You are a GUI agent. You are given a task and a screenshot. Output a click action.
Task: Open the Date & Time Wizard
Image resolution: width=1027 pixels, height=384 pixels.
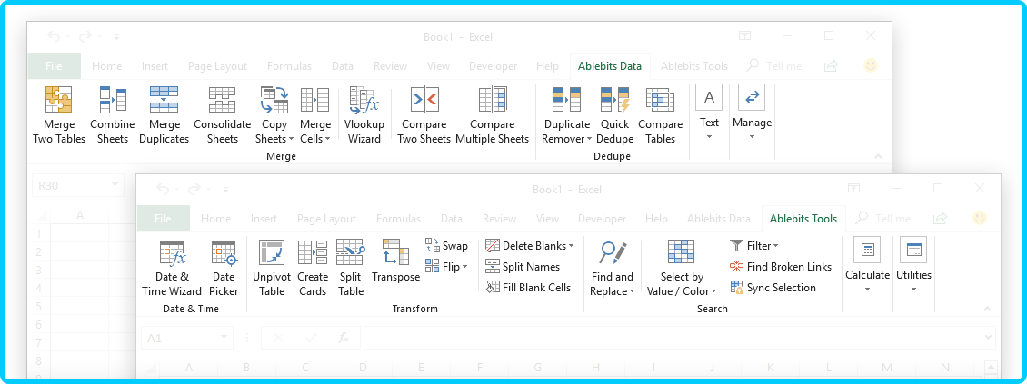click(172, 253)
